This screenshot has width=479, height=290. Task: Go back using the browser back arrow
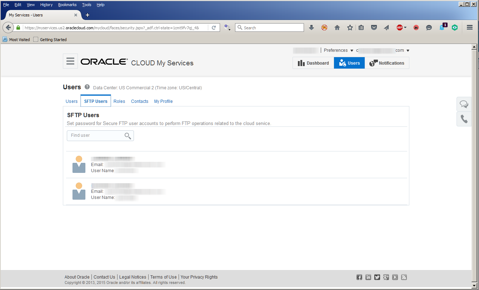9,27
